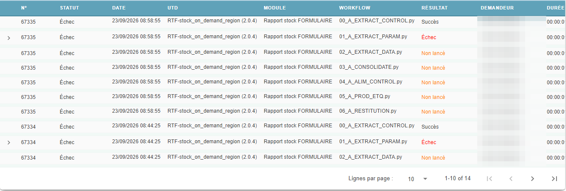Screen dimensions: 566x191
Task: Sort by the N° column header
Action: coord(24,8)
